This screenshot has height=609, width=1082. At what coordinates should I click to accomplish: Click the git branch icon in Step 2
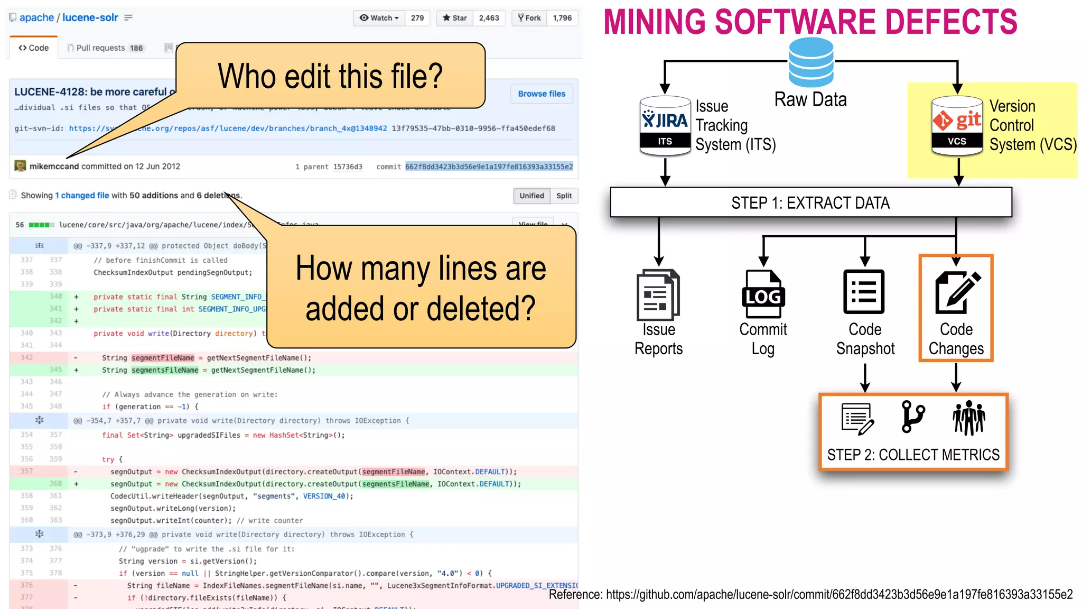coord(912,417)
